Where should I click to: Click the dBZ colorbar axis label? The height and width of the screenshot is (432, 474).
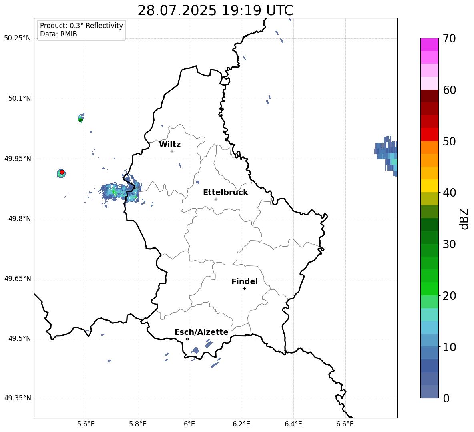[464, 219]
